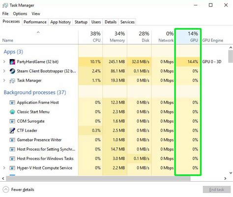
Task: Select the PartyHardGame (32 bit) row name
Action: coord(38,62)
